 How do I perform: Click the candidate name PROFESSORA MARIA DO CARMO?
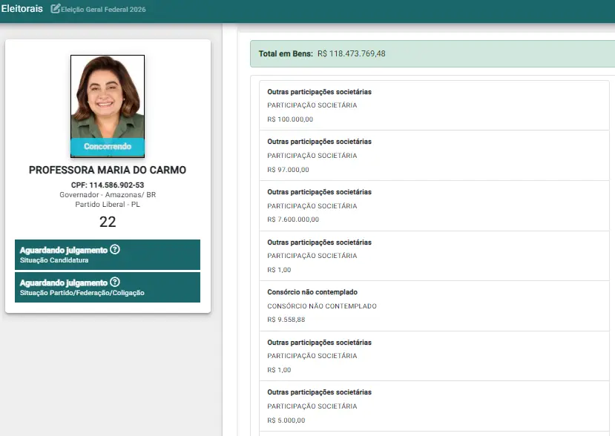click(108, 170)
